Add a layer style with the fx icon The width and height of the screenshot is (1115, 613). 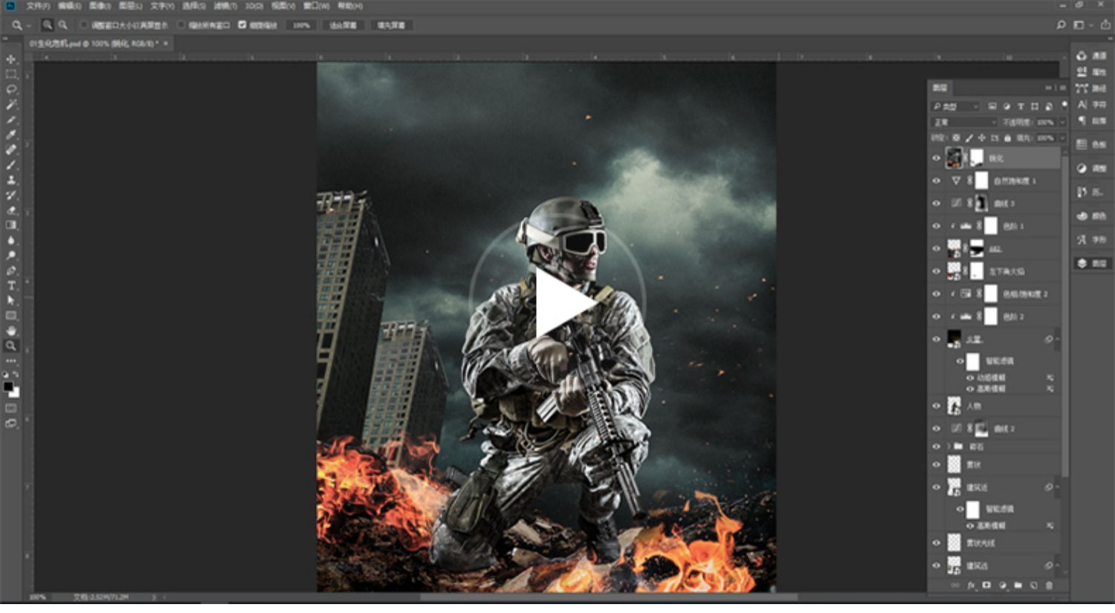click(971, 586)
